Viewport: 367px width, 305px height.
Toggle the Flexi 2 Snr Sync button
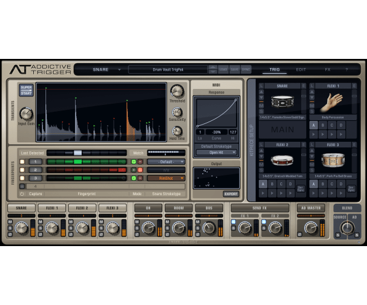point(301,188)
